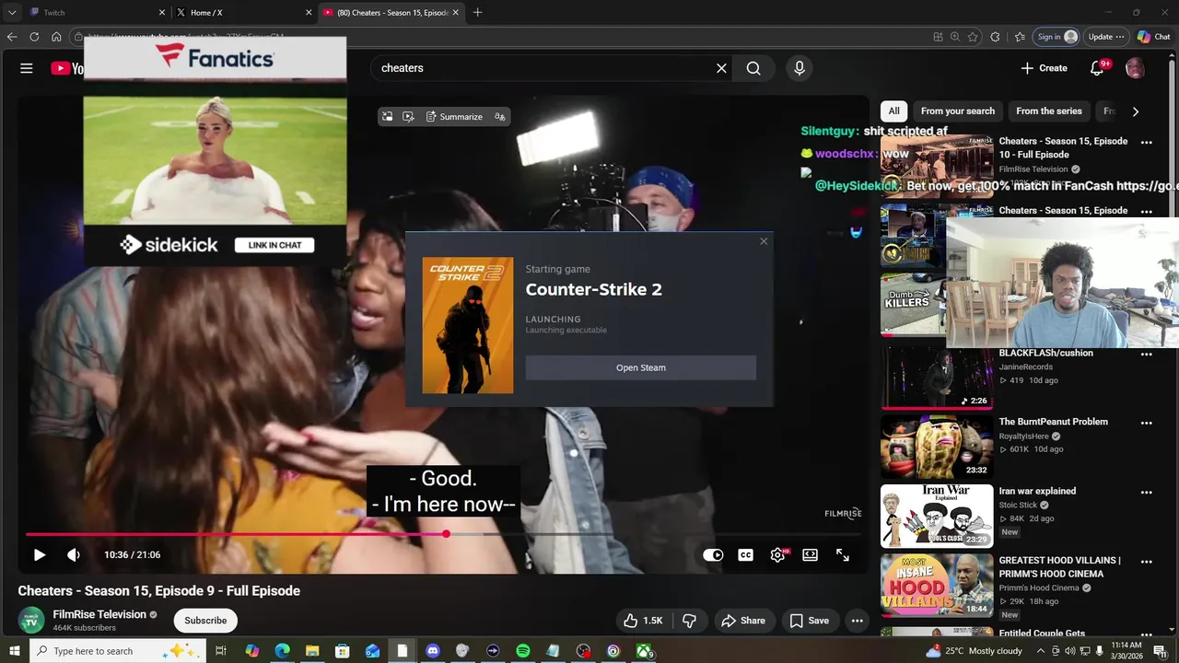The image size is (1179, 663).
Task: Open the tab search dropdown arrow
Action: tap(12, 13)
